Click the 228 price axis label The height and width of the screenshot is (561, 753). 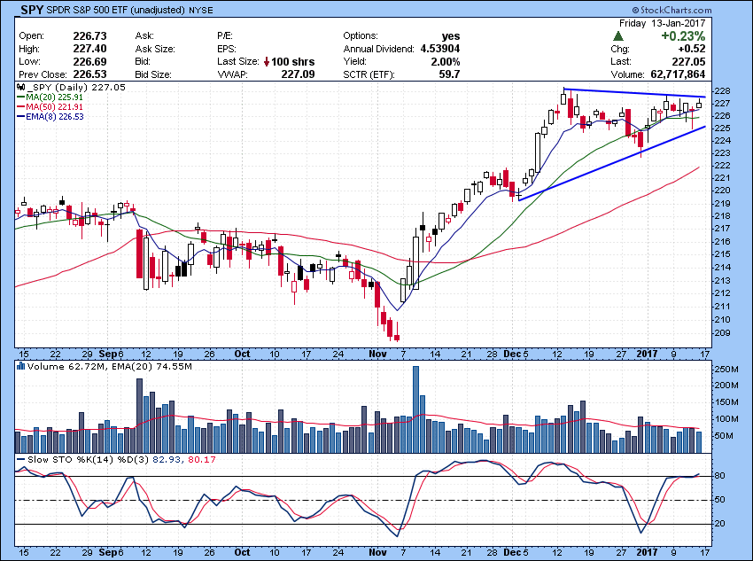(724, 91)
